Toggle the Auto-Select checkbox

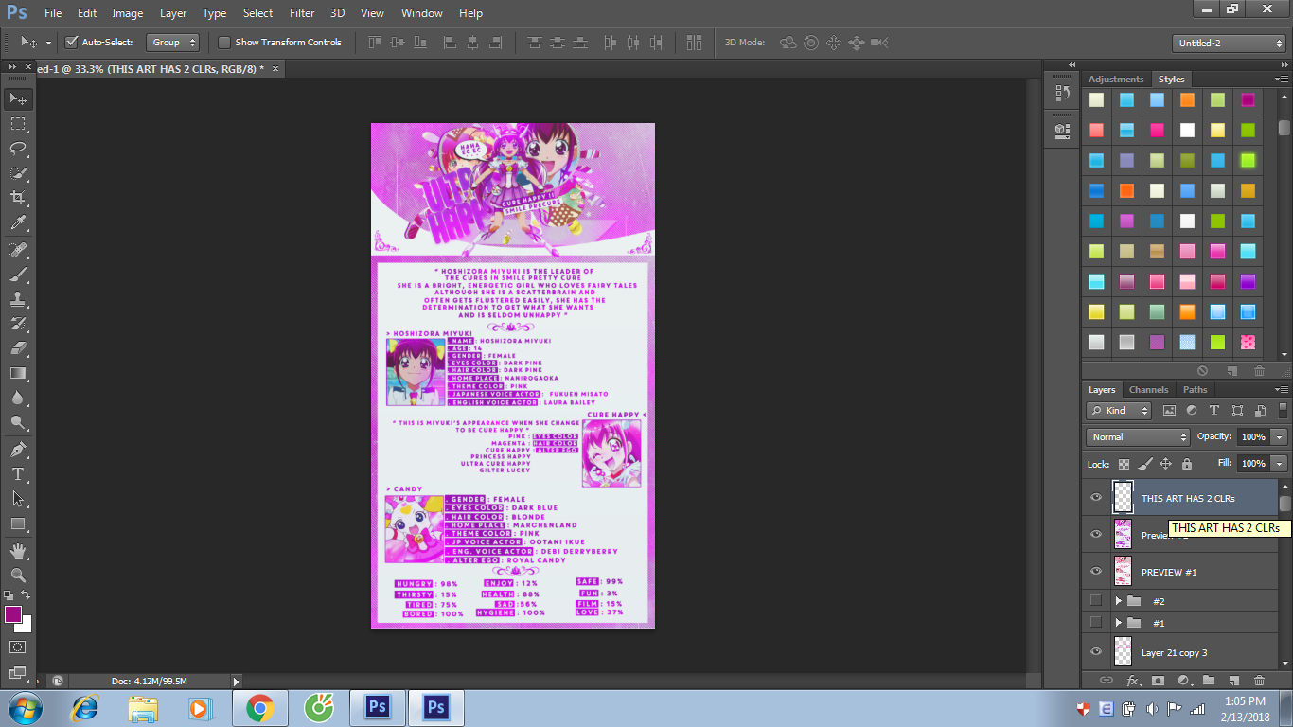coord(71,42)
